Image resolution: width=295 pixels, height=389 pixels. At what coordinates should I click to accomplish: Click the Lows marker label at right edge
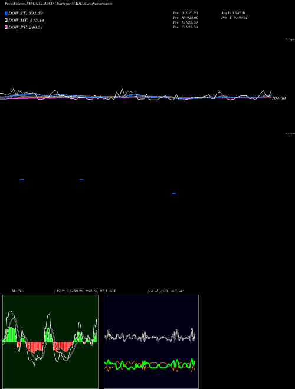(290, 133)
